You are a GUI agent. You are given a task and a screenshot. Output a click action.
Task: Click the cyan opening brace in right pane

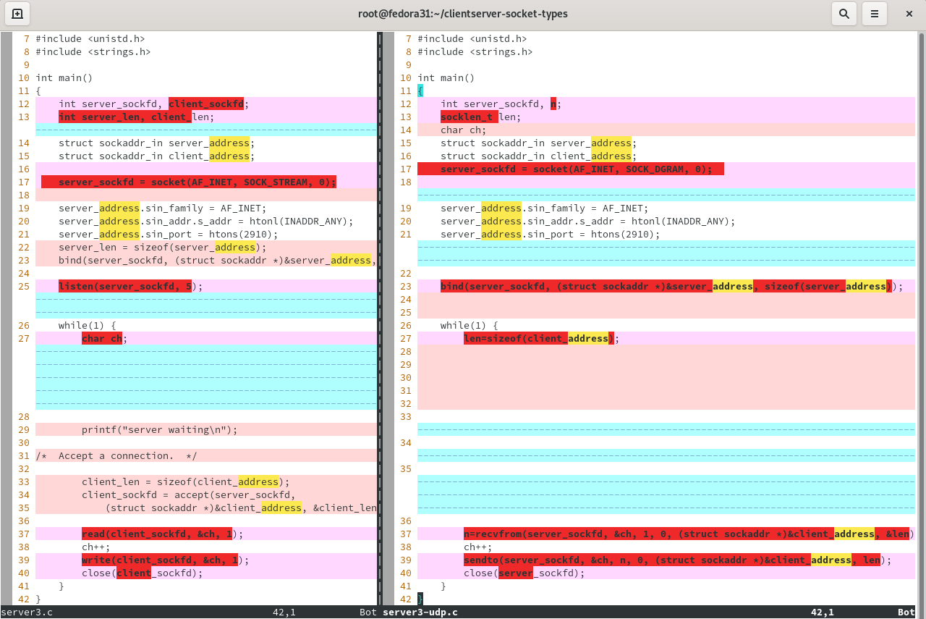pyautogui.click(x=420, y=91)
